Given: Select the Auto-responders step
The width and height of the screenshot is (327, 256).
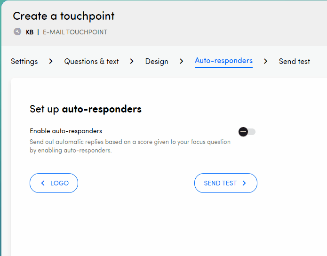Looking at the screenshot, I should pos(223,61).
